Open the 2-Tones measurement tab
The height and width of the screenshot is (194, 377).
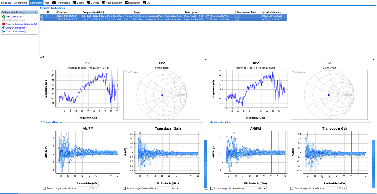(93, 3)
